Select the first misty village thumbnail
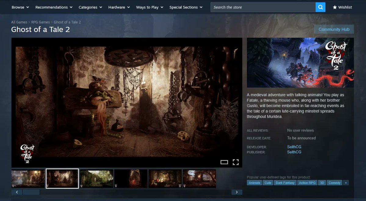Screen dimensions: 366x201 tap(28, 179)
